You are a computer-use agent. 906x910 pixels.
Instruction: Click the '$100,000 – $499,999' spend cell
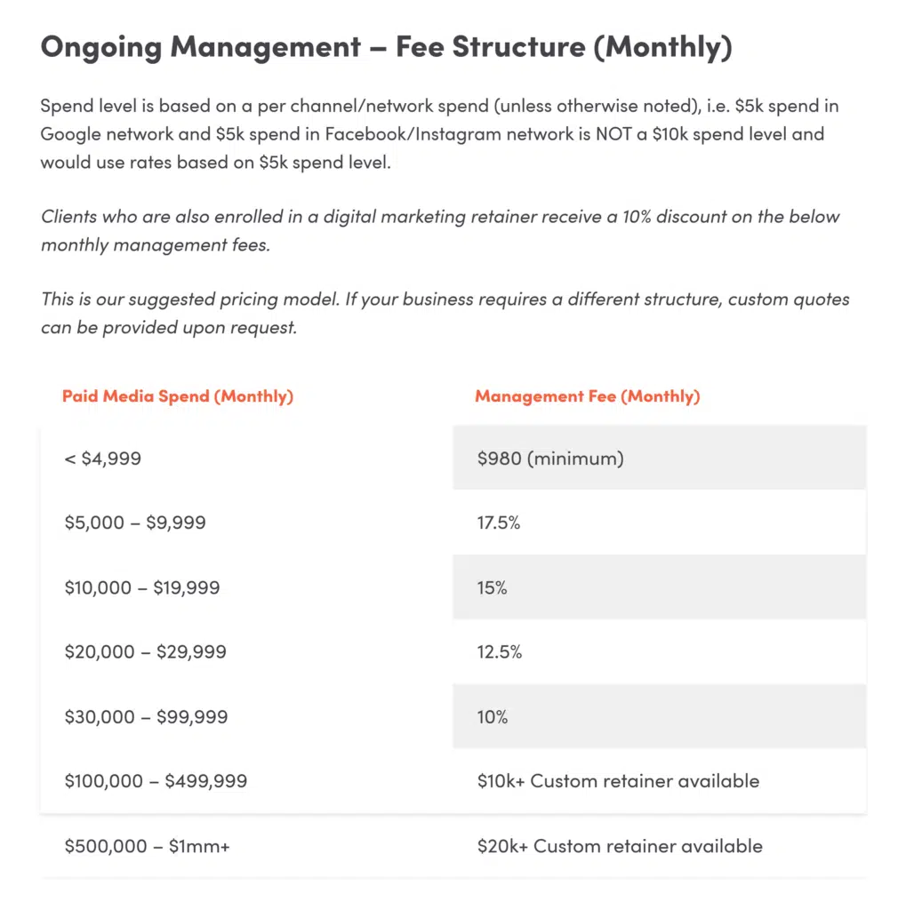156,781
